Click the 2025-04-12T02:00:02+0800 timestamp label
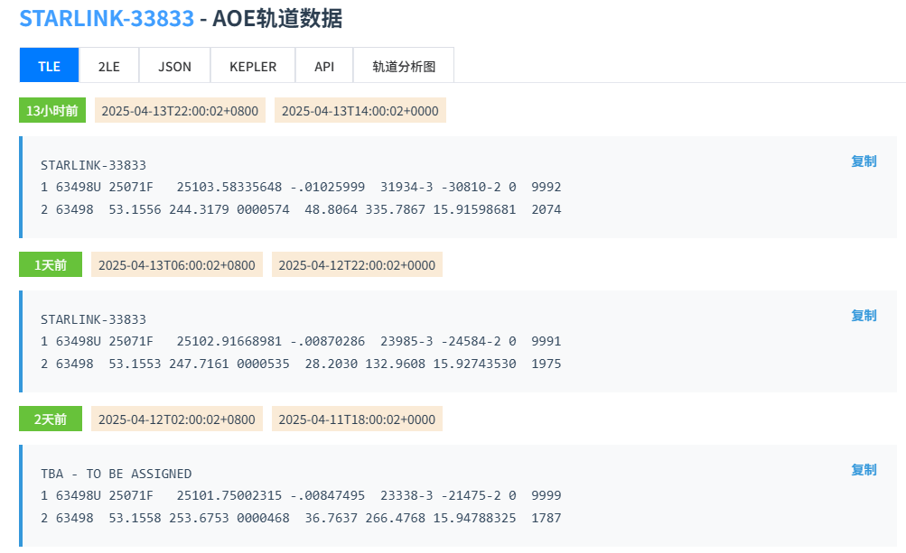 (177, 419)
